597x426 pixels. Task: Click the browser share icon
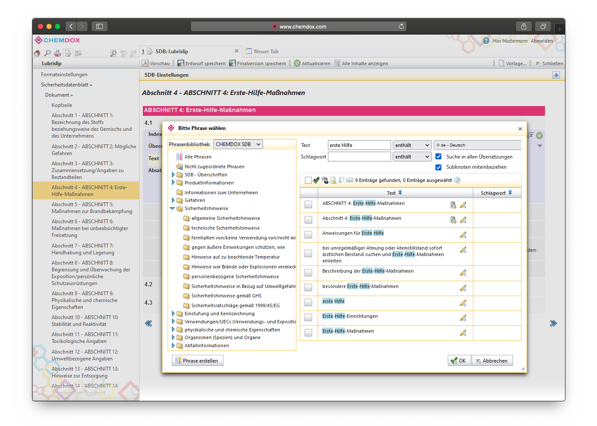524,26
